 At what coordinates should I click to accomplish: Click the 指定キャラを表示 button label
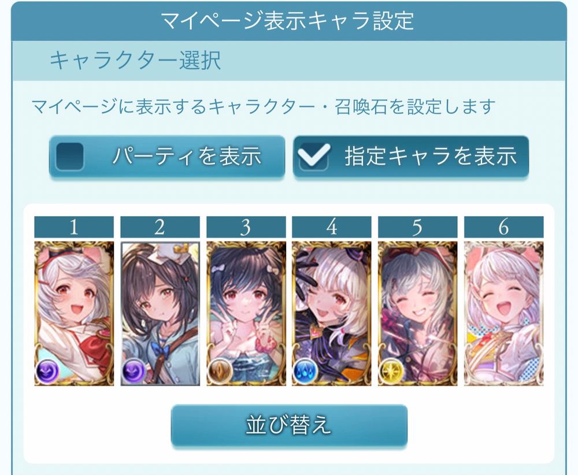click(x=431, y=156)
